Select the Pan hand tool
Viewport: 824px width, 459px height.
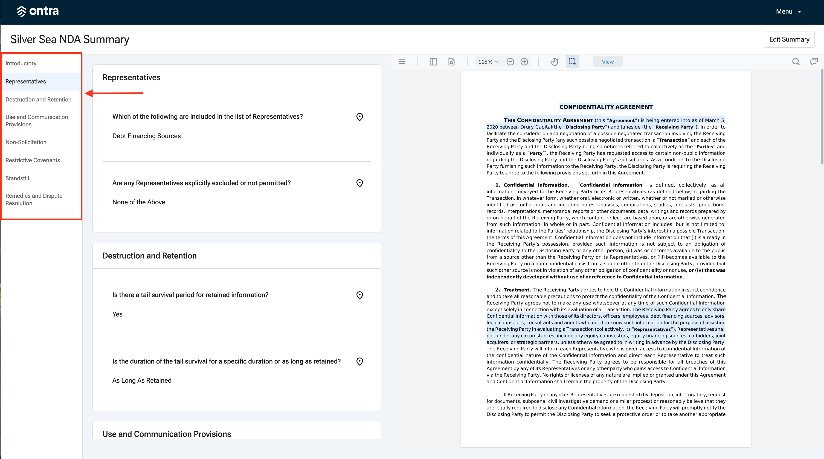(554, 62)
